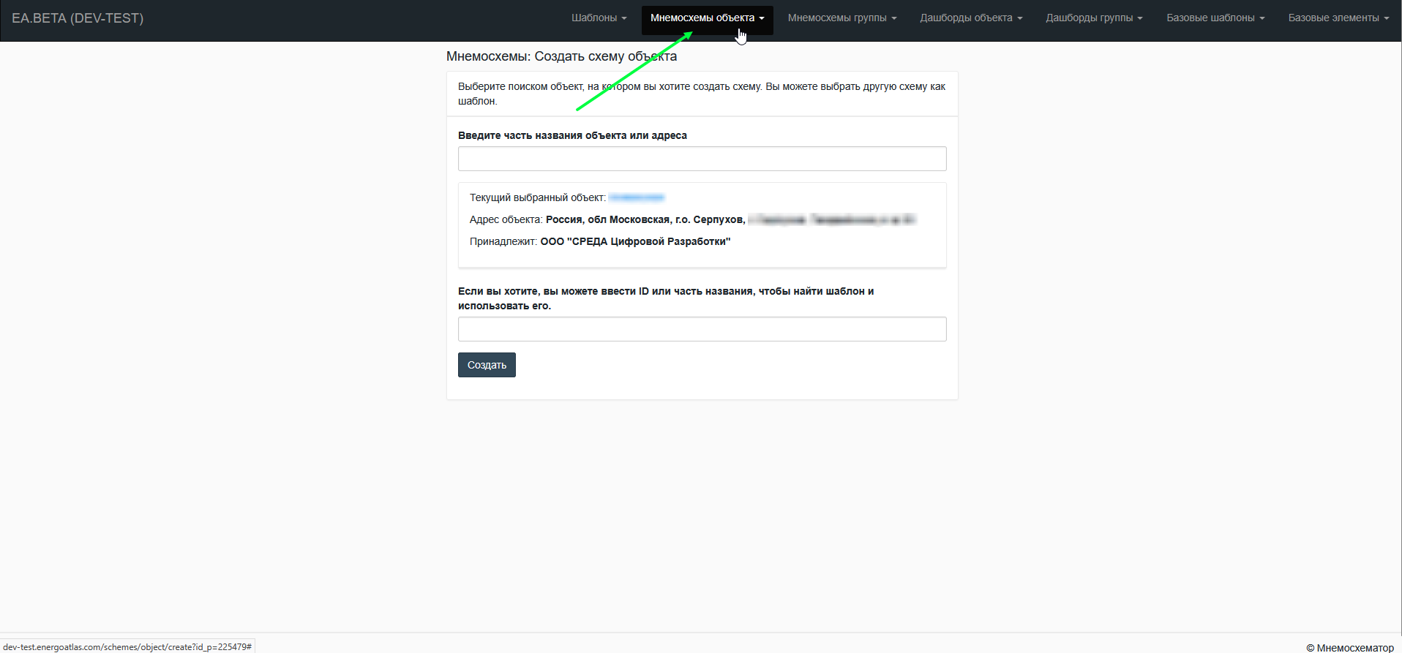The height and width of the screenshot is (653, 1402).
Task: Click the label Введите часть названия объекта
Action: (572, 135)
